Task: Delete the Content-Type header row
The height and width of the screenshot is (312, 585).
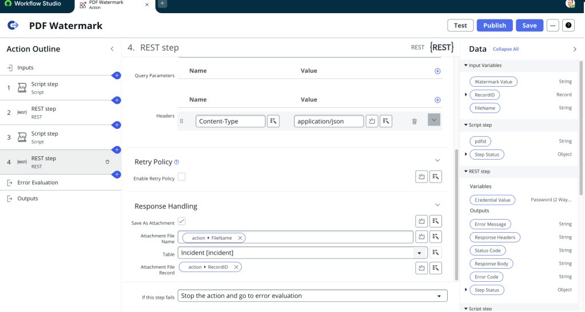Action: click(414, 121)
